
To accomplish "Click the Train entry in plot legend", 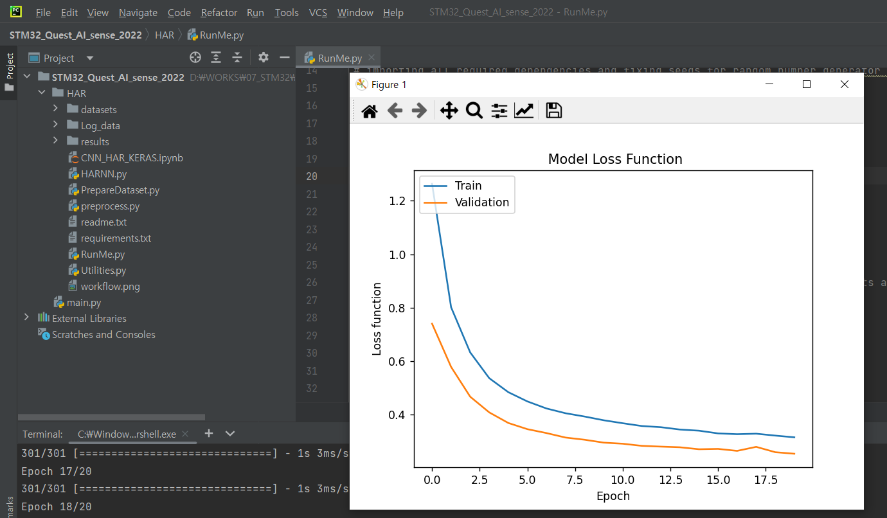I will 468,186.
